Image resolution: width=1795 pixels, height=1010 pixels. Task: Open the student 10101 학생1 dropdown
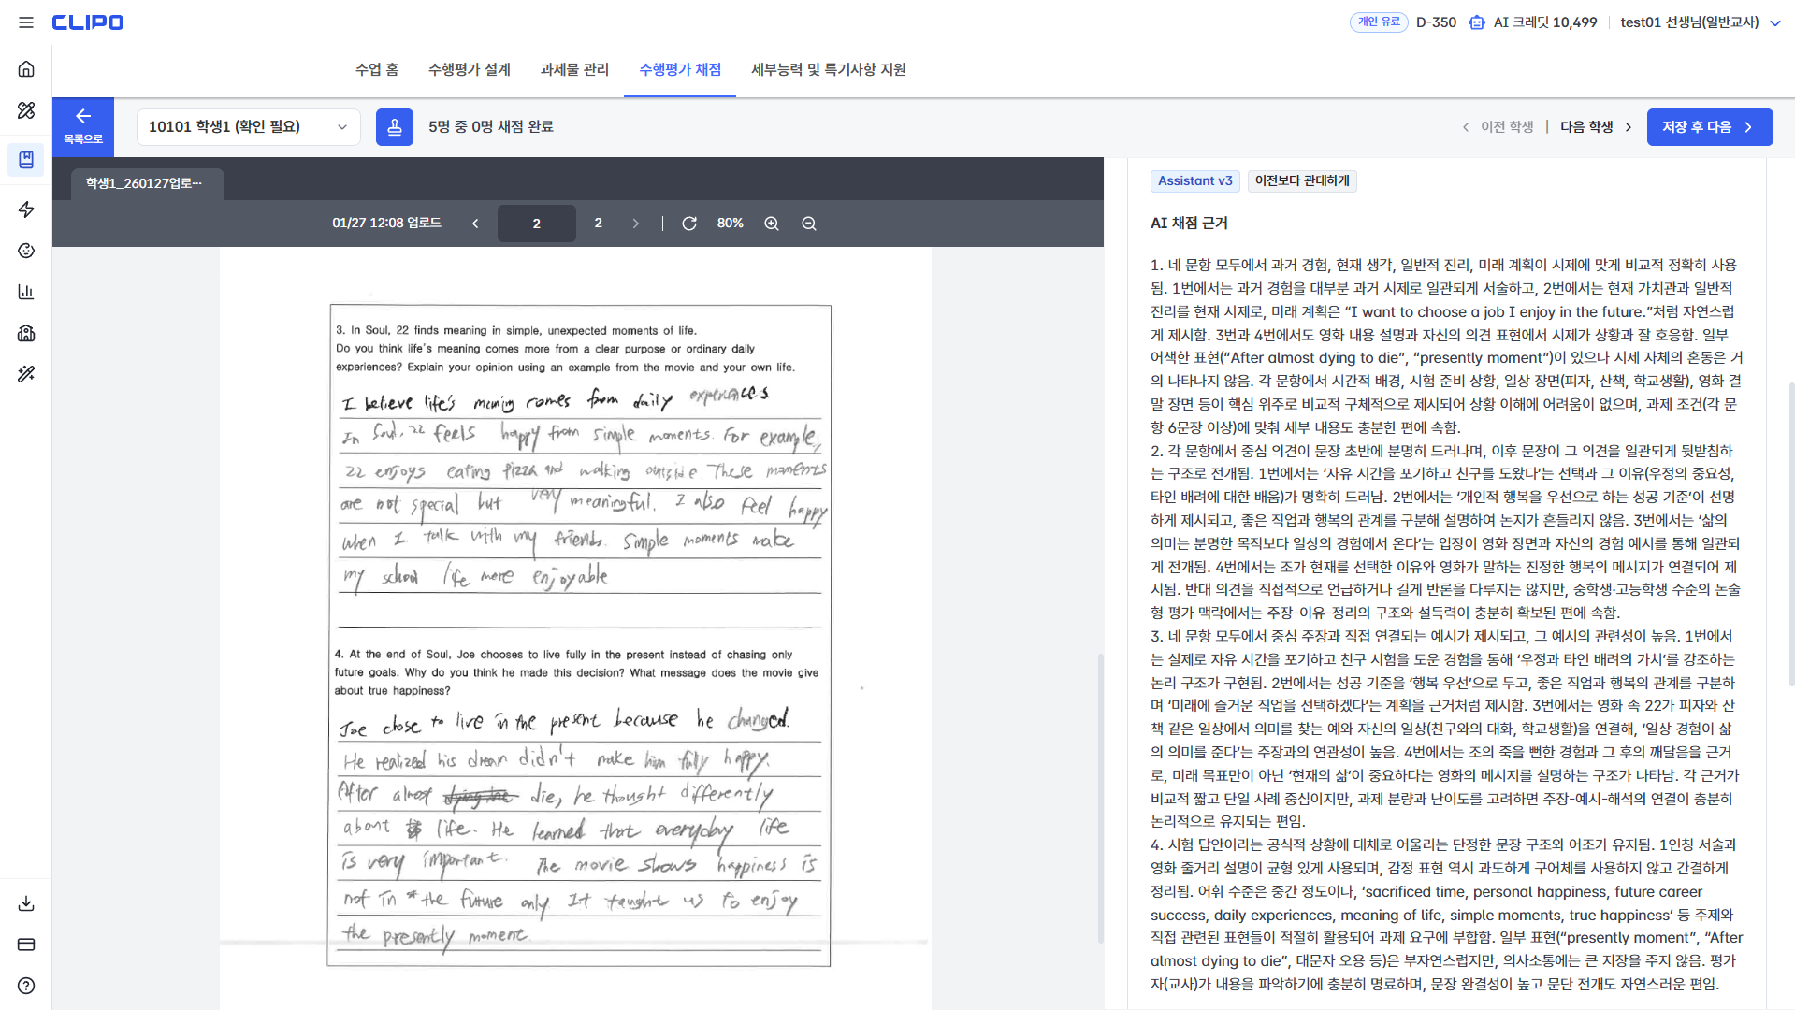(249, 127)
